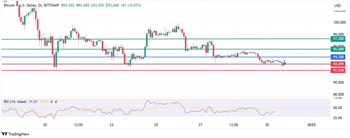Click RSI scale value 50.00

point(338,108)
